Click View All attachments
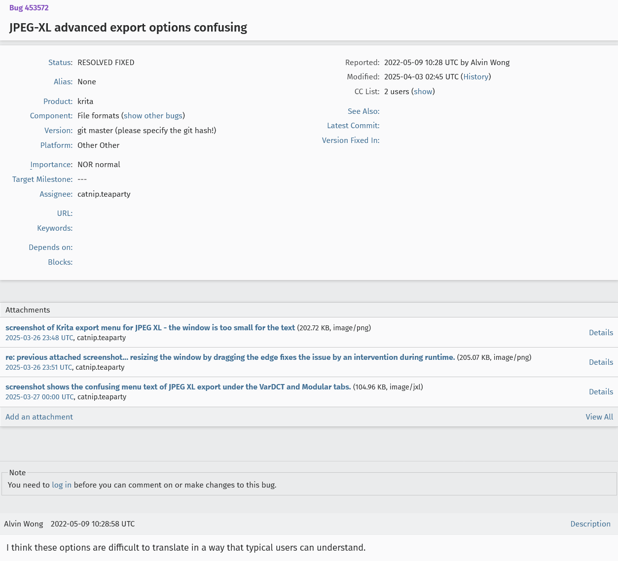Screen dimensions: 618x561 [599, 417]
